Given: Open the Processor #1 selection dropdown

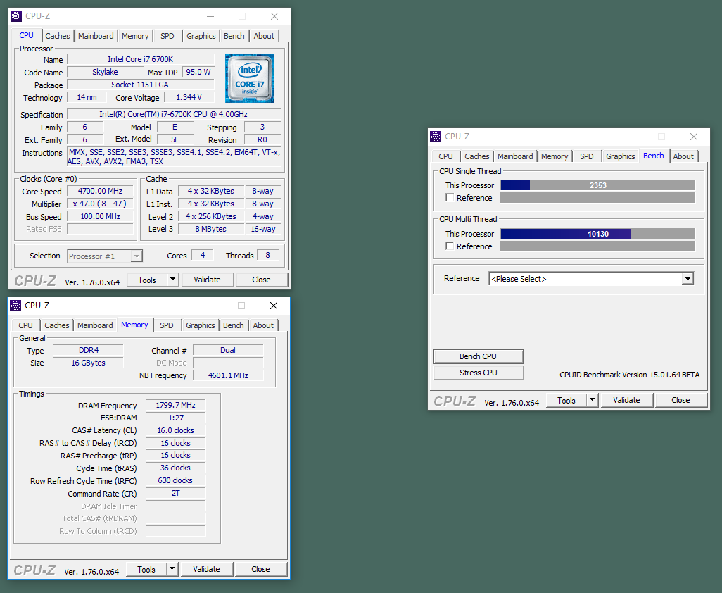Looking at the screenshot, I should pos(105,256).
